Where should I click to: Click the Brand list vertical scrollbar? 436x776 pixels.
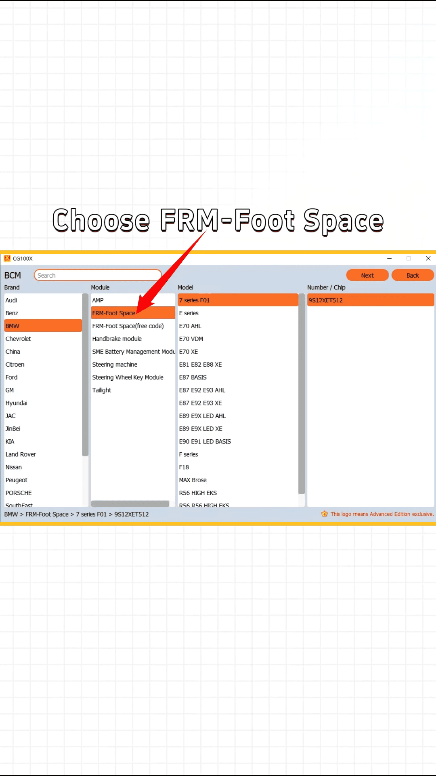(85, 375)
